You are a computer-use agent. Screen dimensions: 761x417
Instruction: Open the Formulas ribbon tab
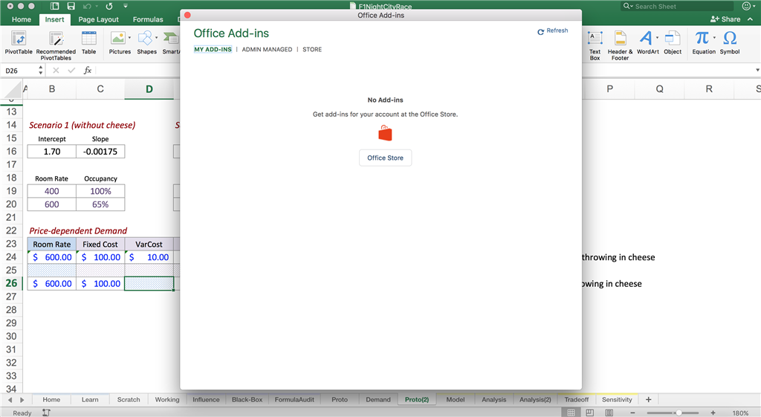pyautogui.click(x=148, y=19)
